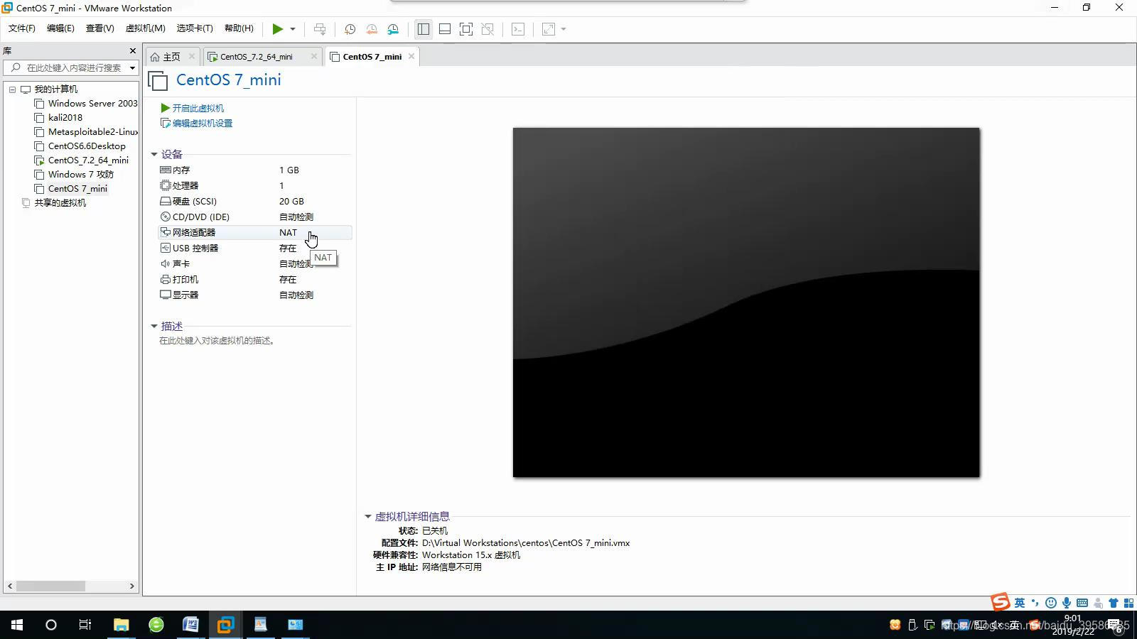This screenshot has height=639, width=1137.
Task: Open 声卡 sound card device settings
Action: [254, 264]
